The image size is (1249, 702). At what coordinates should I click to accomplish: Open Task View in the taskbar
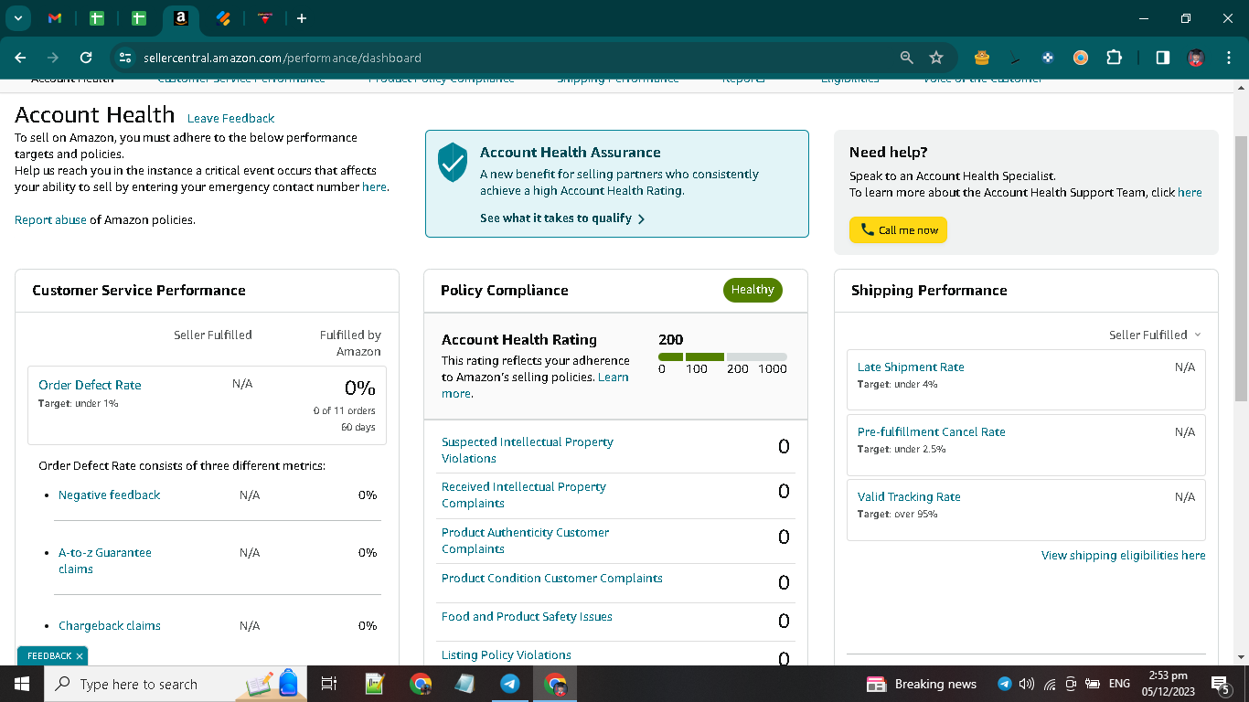[x=330, y=684]
